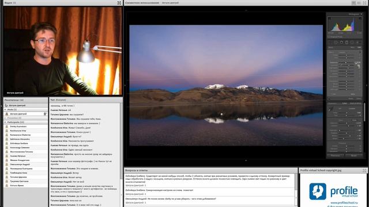Select participant Ramazanova Ekaterina in attendee list
Viewport: 369px width, 207px height.
click(x=26, y=135)
